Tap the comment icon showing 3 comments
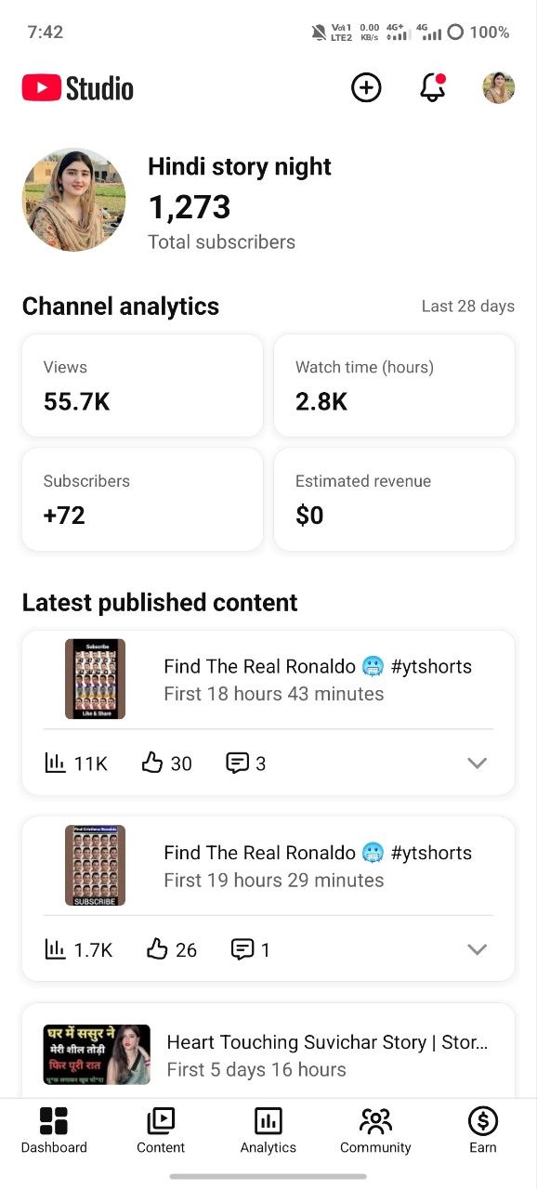 click(238, 763)
